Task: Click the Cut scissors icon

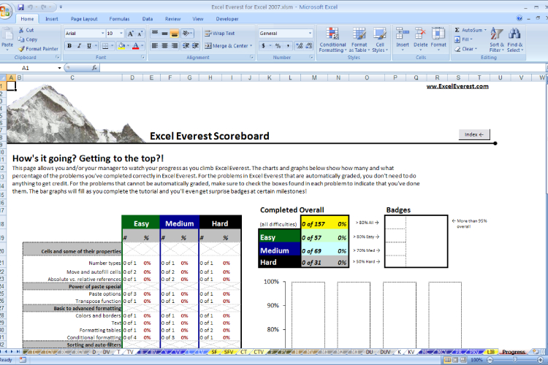Action: coord(22,30)
